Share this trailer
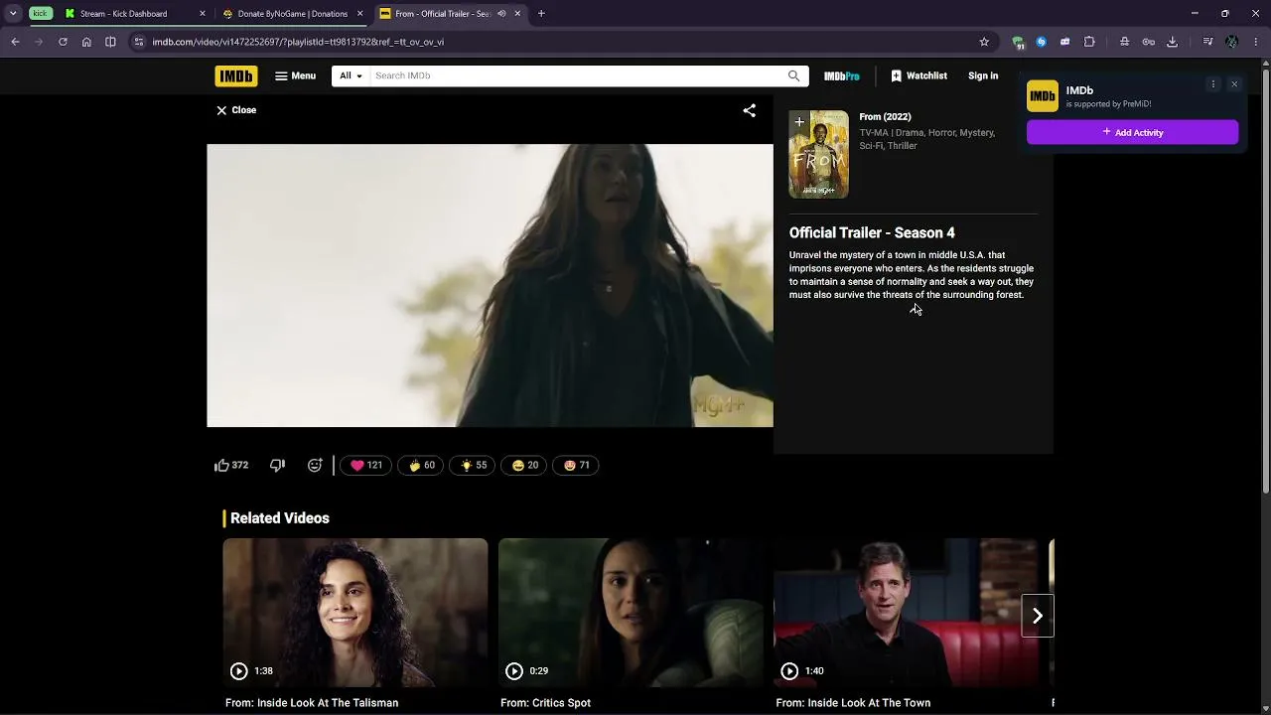1271x715 pixels. pyautogui.click(x=750, y=110)
